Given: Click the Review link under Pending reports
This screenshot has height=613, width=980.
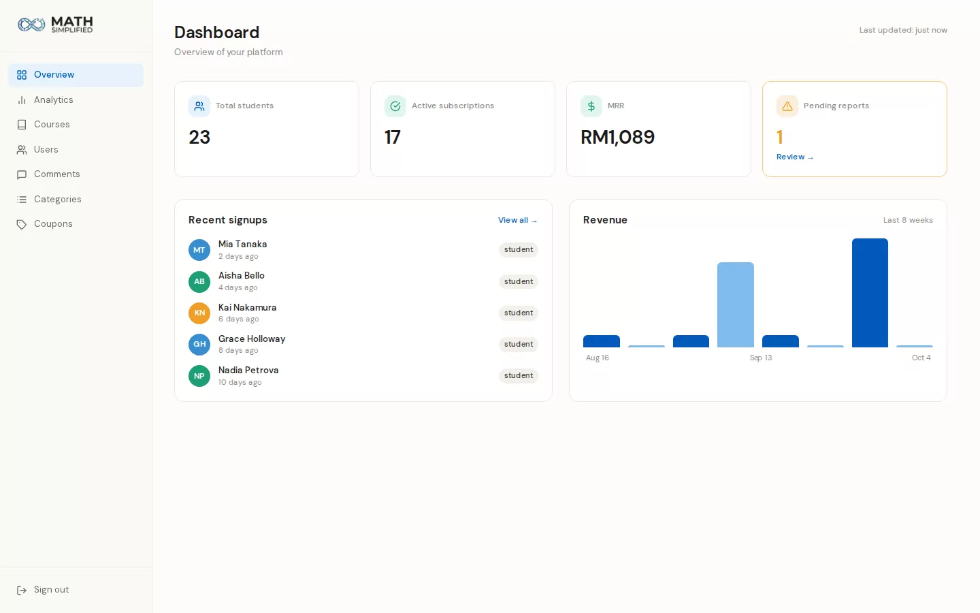Looking at the screenshot, I should point(795,157).
